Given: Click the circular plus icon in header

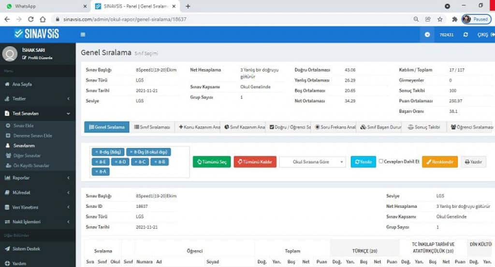Looking at the screenshot, I should 427,35.
